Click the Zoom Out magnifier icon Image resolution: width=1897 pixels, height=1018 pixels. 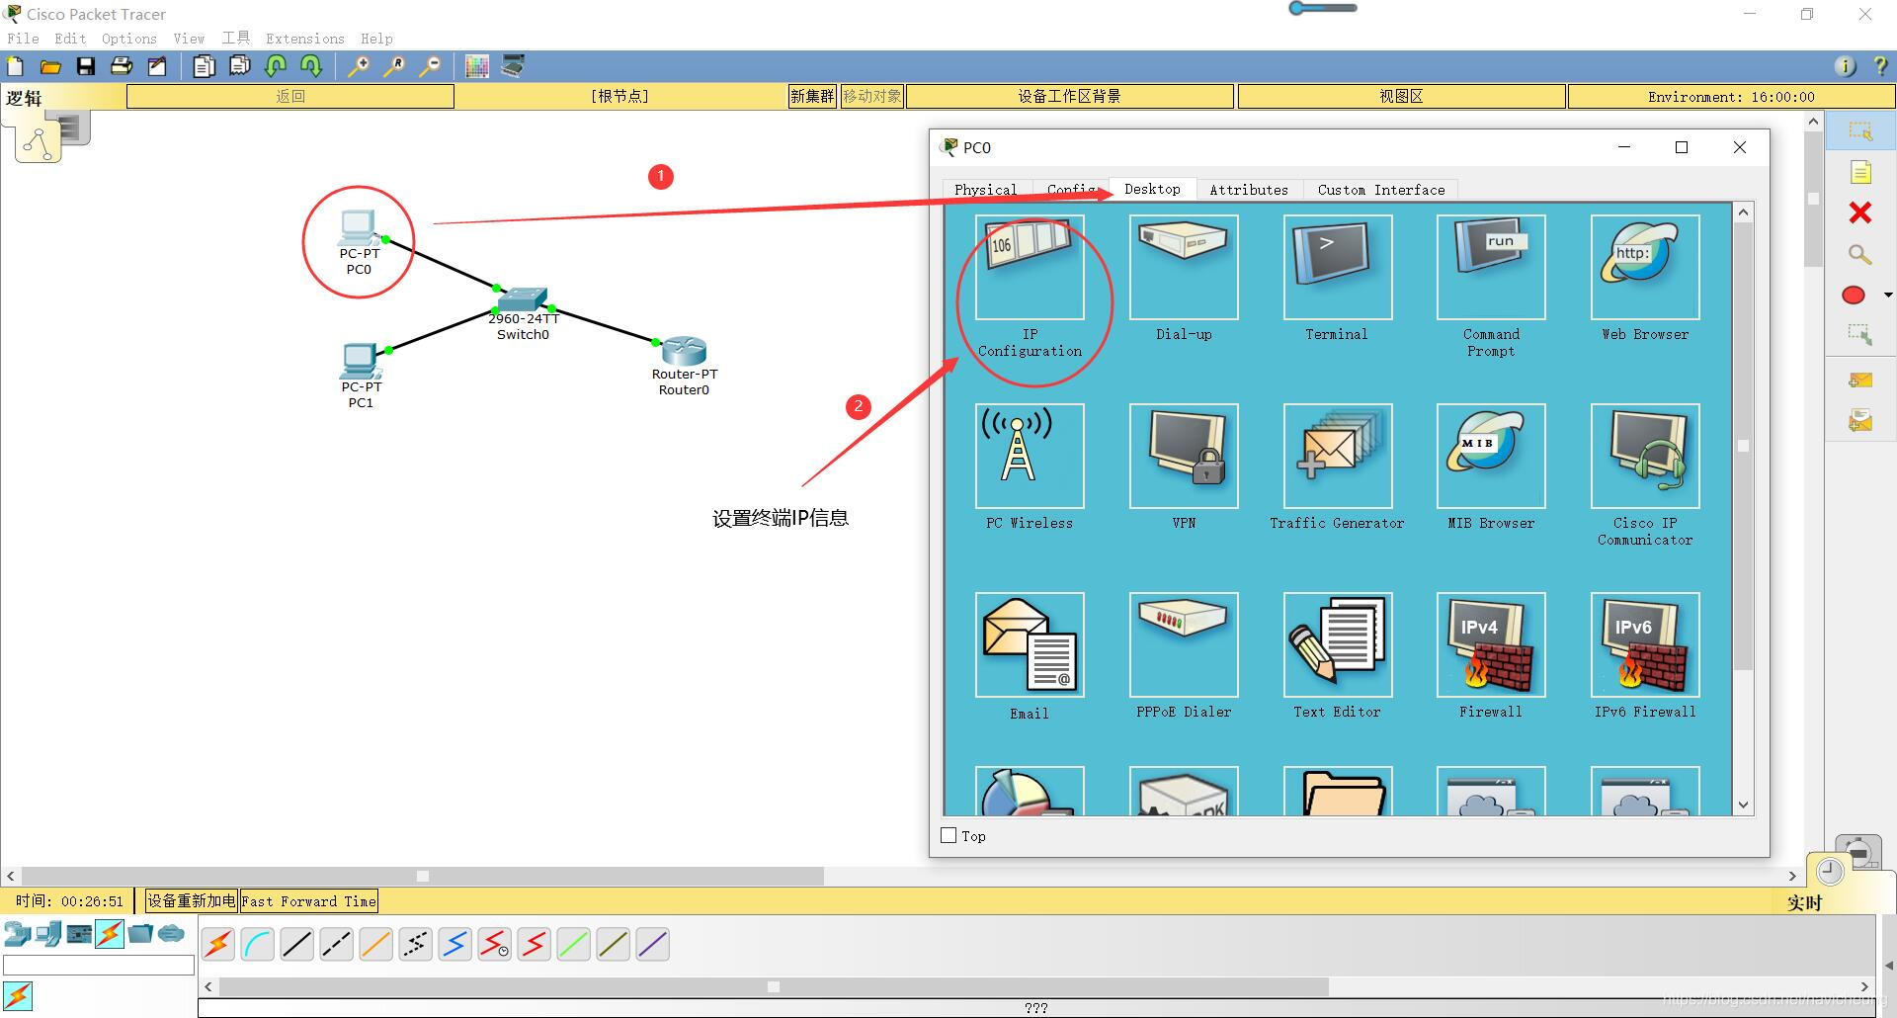(x=430, y=66)
